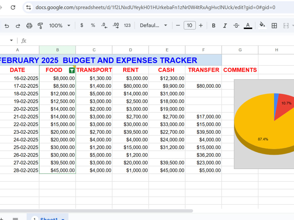Select food cell $45,000.00
Image resolution: width=294 pixels, height=220 pixels.
tap(57, 170)
